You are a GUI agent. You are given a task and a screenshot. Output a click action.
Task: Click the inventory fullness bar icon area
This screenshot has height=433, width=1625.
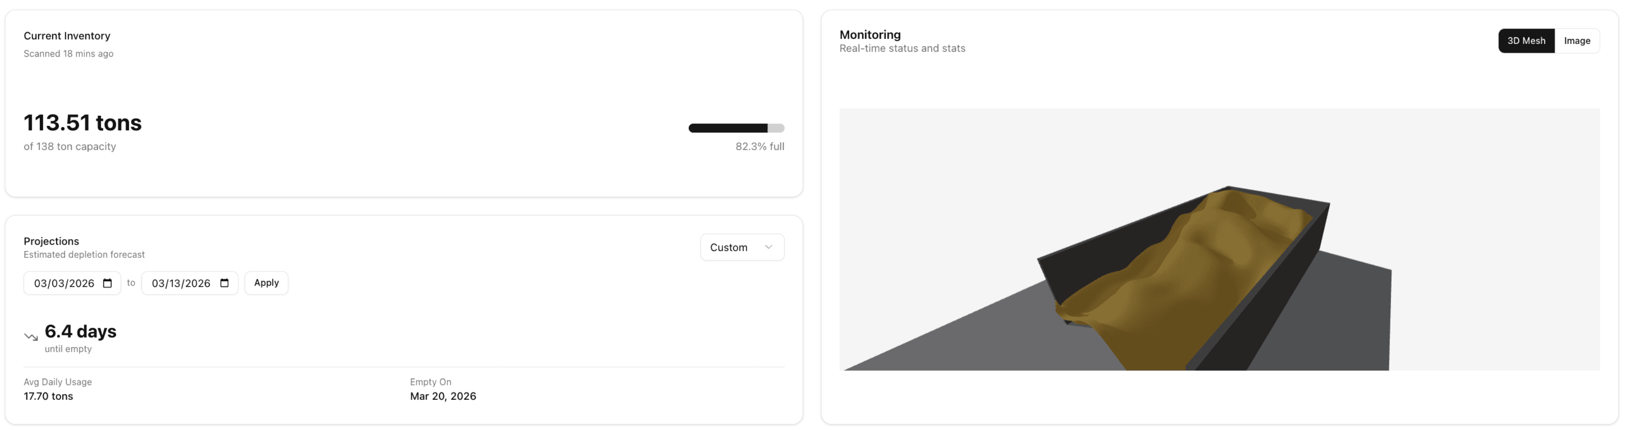(736, 128)
